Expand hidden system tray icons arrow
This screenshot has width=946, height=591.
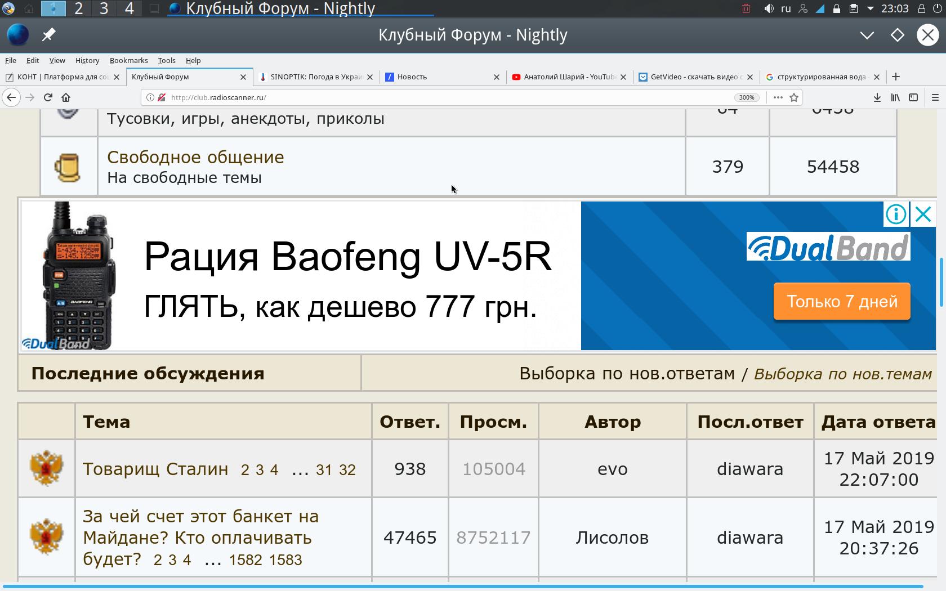point(870,8)
